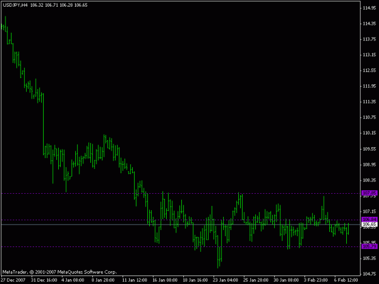Click the 6 Feb 12:00 time label
The image size is (379, 284).
346,280
